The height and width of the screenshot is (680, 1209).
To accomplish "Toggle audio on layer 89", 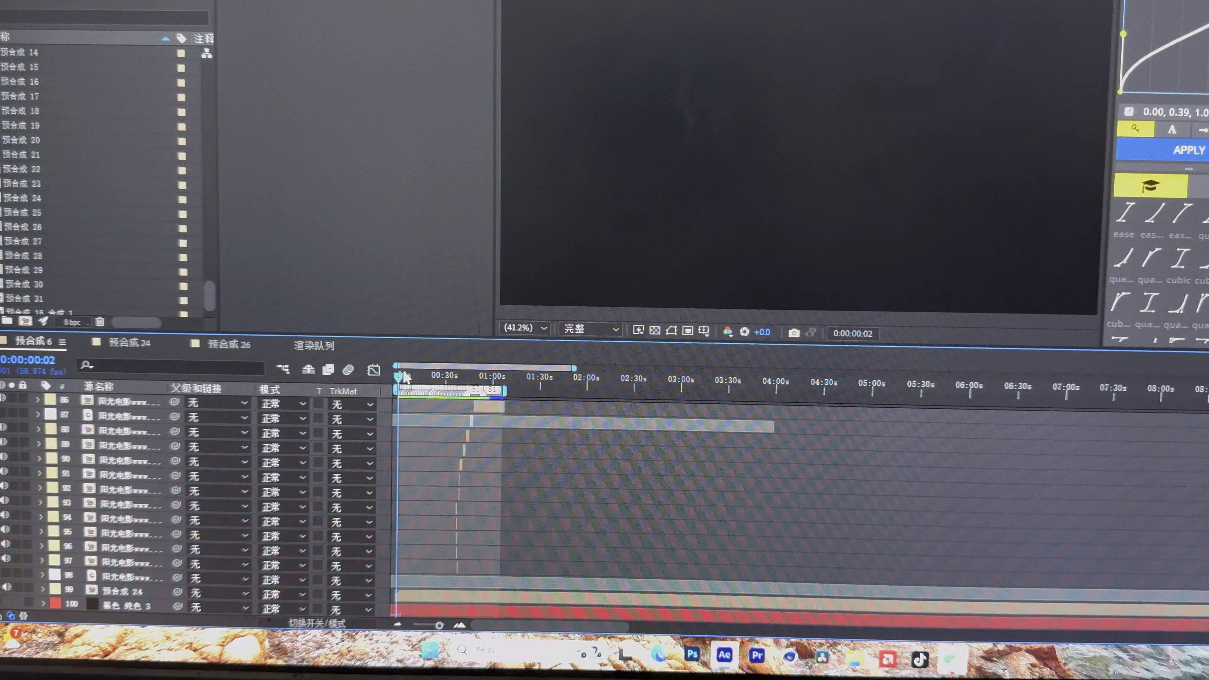I will [4, 442].
